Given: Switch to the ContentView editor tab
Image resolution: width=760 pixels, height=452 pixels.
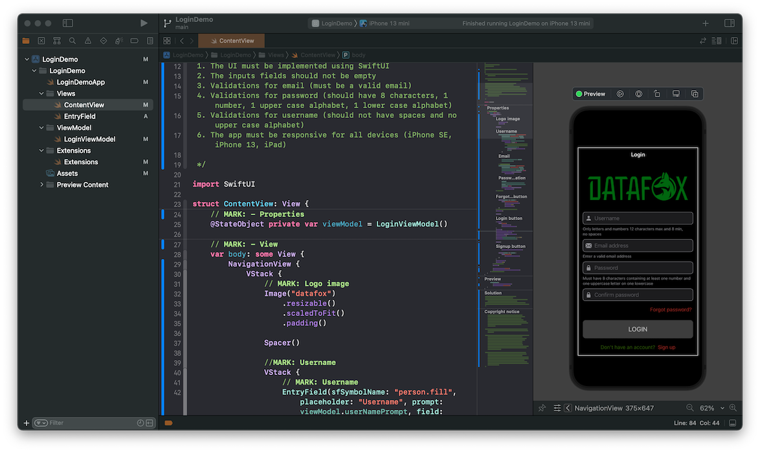Looking at the screenshot, I should click(x=231, y=40).
